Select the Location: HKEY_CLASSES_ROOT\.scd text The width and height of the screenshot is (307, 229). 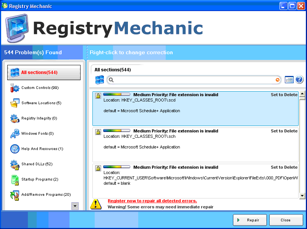tap(139, 100)
